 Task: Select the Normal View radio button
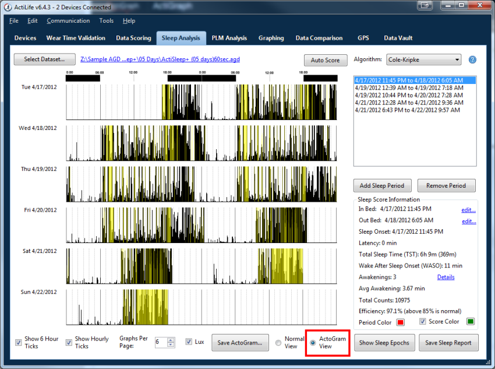click(278, 342)
